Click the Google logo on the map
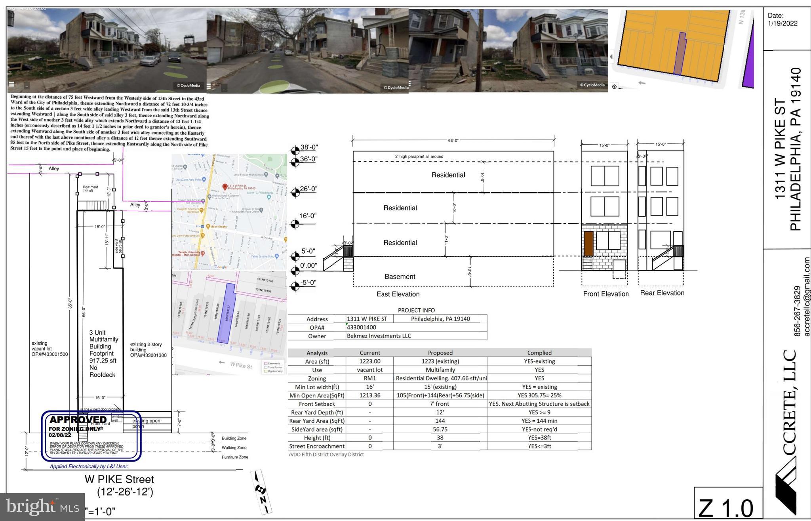Screen dimensions: 811x521 (x=221, y=267)
